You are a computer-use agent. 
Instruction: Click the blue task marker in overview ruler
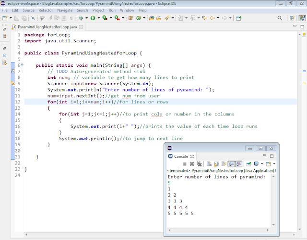click(304, 71)
